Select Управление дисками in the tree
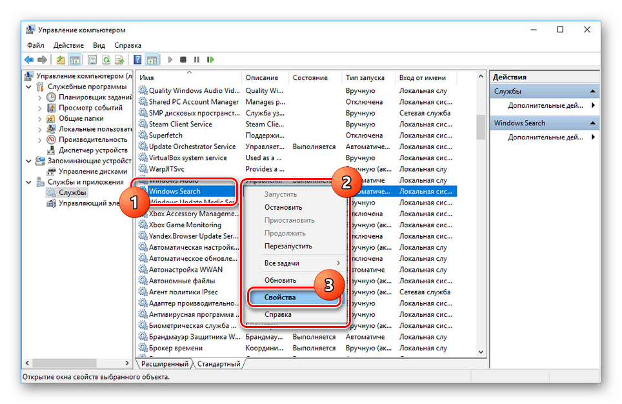 click(93, 172)
